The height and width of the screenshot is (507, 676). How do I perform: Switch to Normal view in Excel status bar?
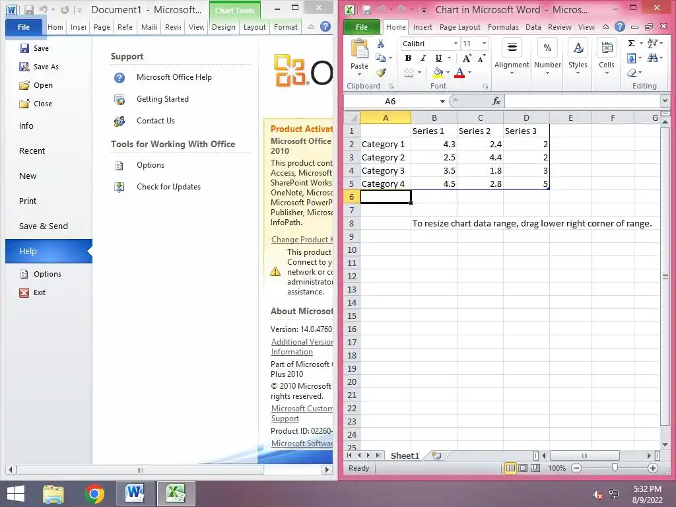[x=510, y=468]
